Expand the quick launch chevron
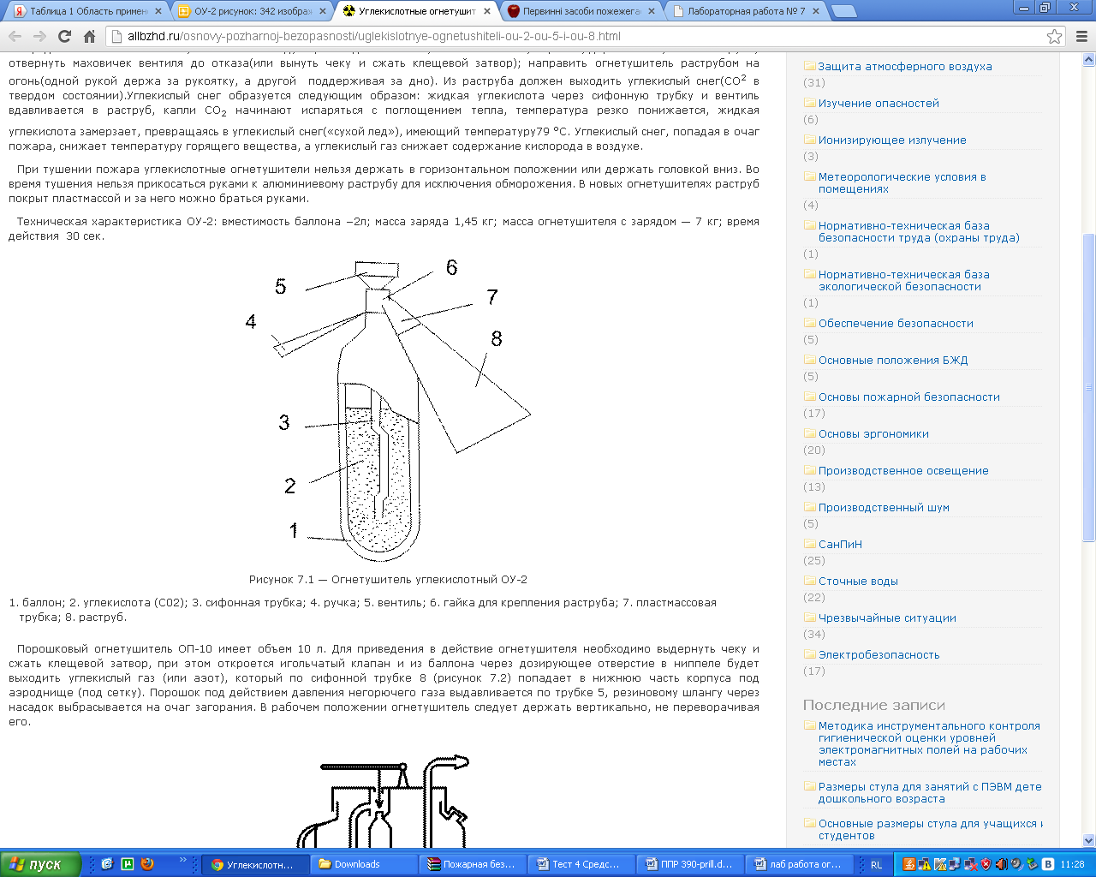This screenshot has height=877, width=1096. pyautogui.click(x=182, y=861)
